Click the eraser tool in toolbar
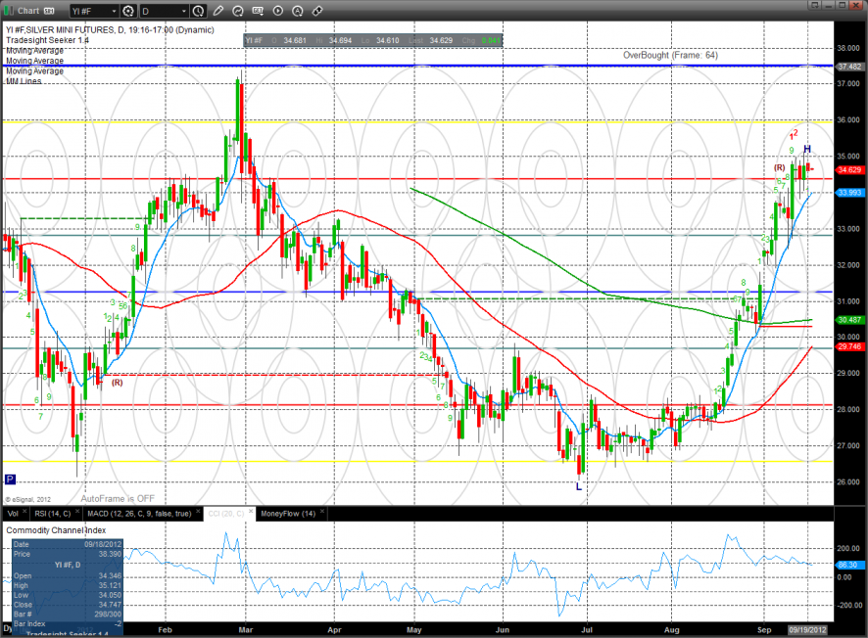 pos(316,11)
